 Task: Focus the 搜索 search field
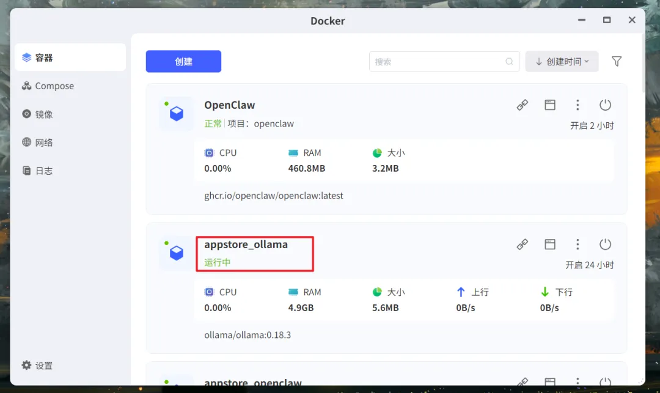(x=444, y=62)
